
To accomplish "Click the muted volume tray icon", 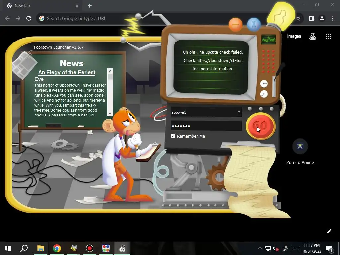I will tap(276, 248).
